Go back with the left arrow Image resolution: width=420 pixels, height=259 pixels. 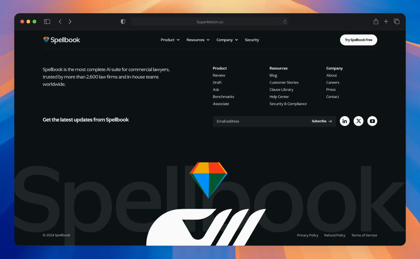(60, 22)
